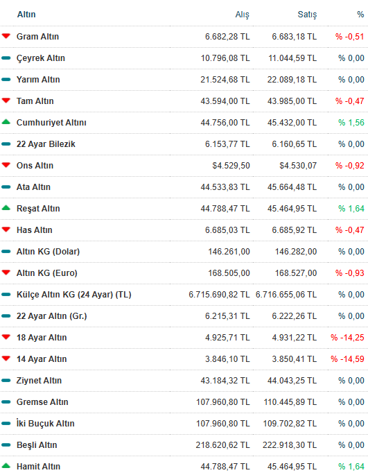Viewport: 368px width, 475px height.
Task: Click the red down arrow beside Altın KG (Euro)
Action: [6, 273]
